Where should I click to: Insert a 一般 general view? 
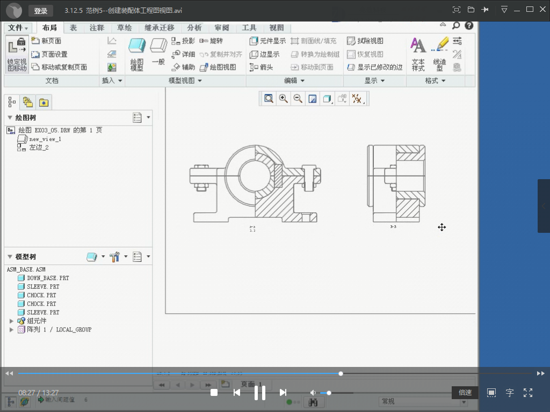tap(158, 52)
